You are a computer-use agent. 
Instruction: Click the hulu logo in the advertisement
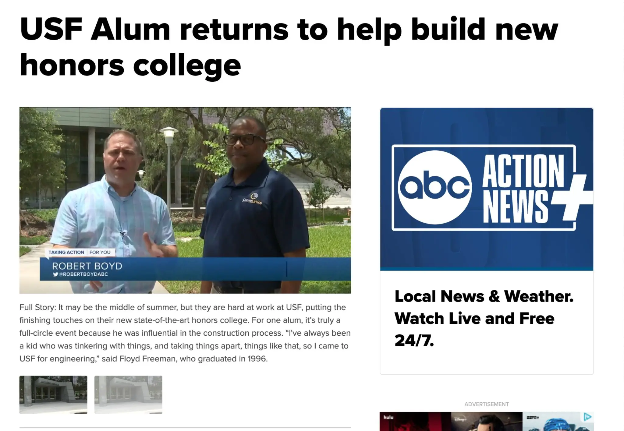388,417
